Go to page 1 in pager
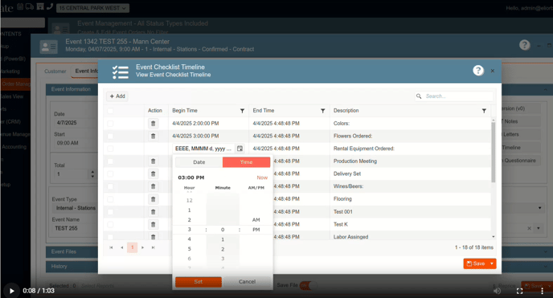 point(133,247)
